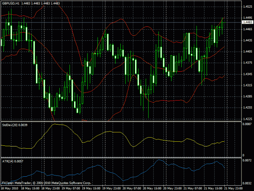Click the GBPUSD,H1 chart title text
The height and width of the screenshot is (191, 254).
click(x=11, y=3)
